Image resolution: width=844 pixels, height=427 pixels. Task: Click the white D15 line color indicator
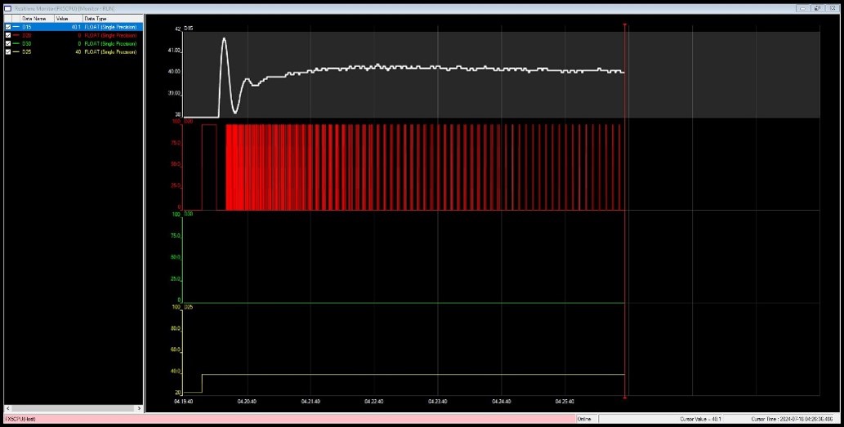16,27
